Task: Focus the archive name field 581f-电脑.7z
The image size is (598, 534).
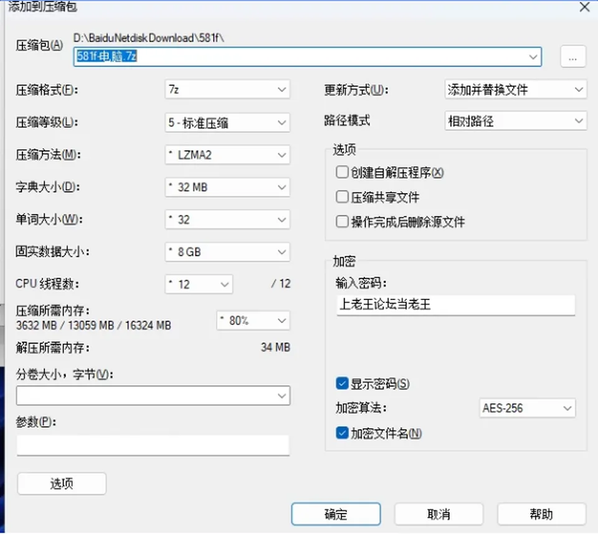Action: (307, 57)
